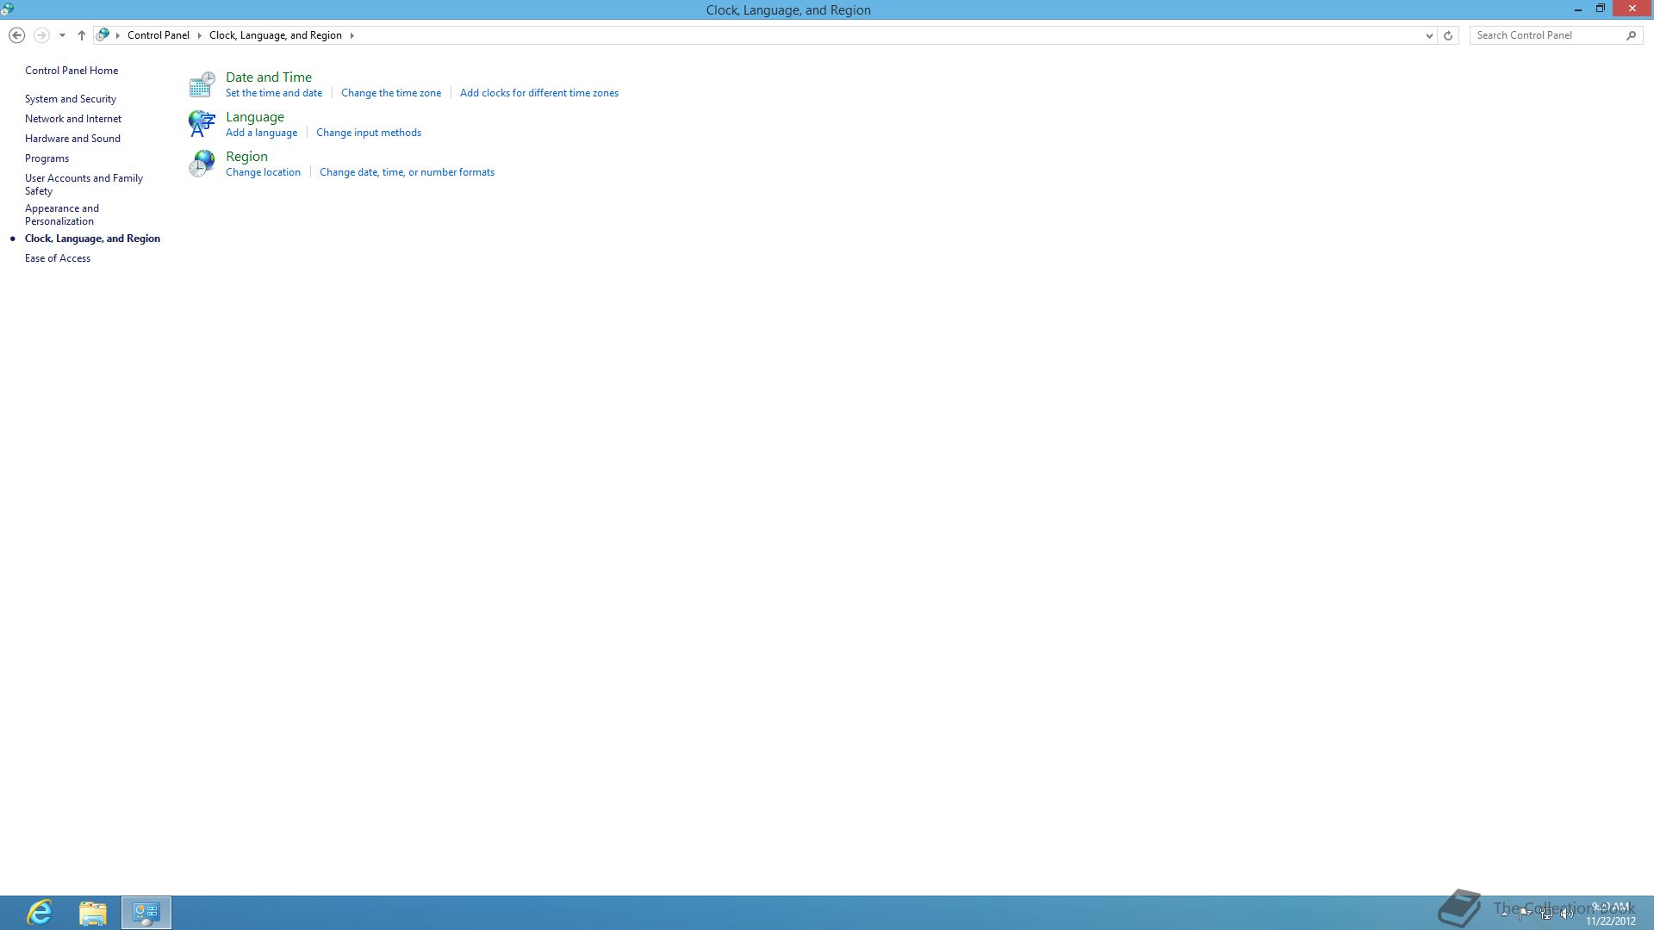
Task: Expand chevron after Clock, Language, and Region breadcrumb
Action: pyautogui.click(x=351, y=35)
